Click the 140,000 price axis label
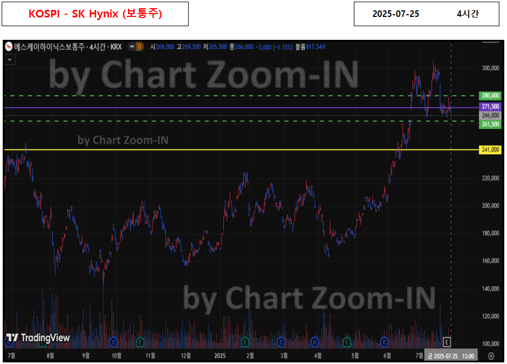The height and width of the screenshot is (364, 507). pos(490,289)
